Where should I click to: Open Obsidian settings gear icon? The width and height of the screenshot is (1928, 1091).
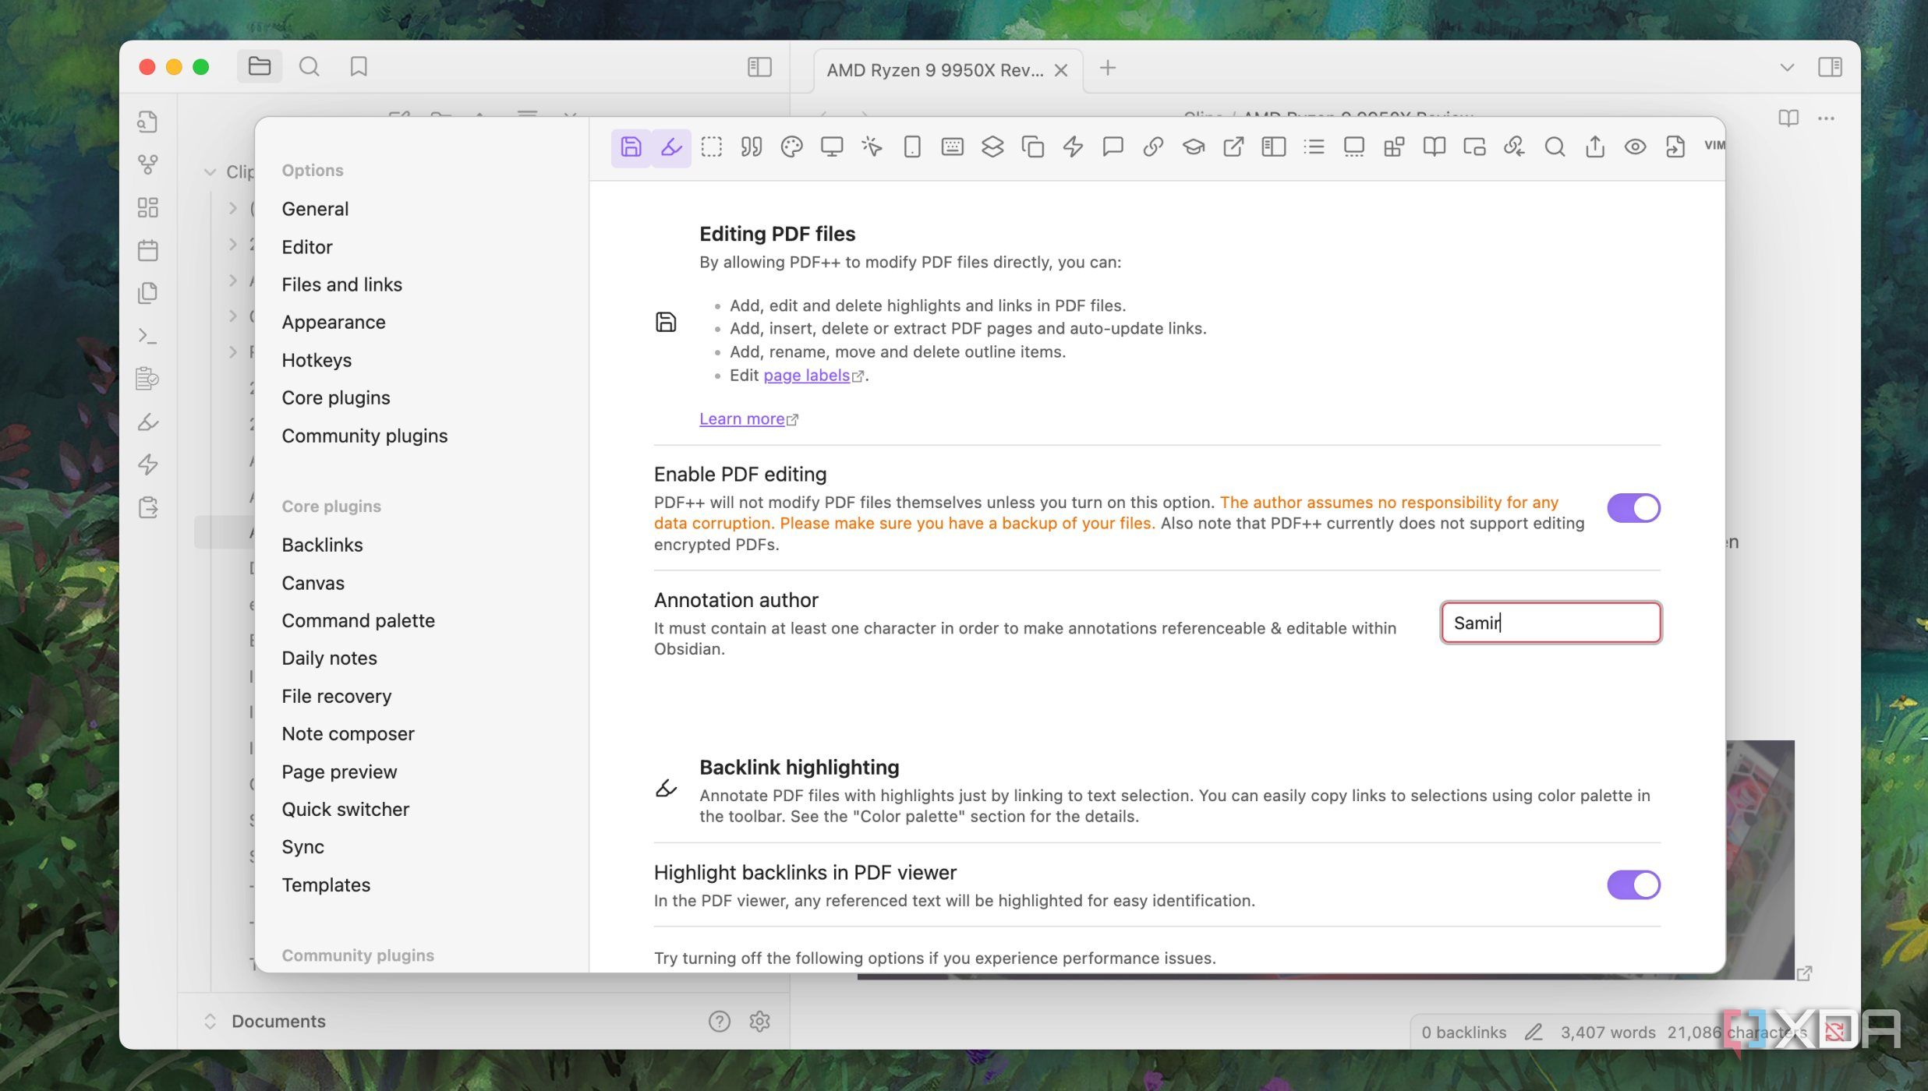pyautogui.click(x=759, y=1021)
